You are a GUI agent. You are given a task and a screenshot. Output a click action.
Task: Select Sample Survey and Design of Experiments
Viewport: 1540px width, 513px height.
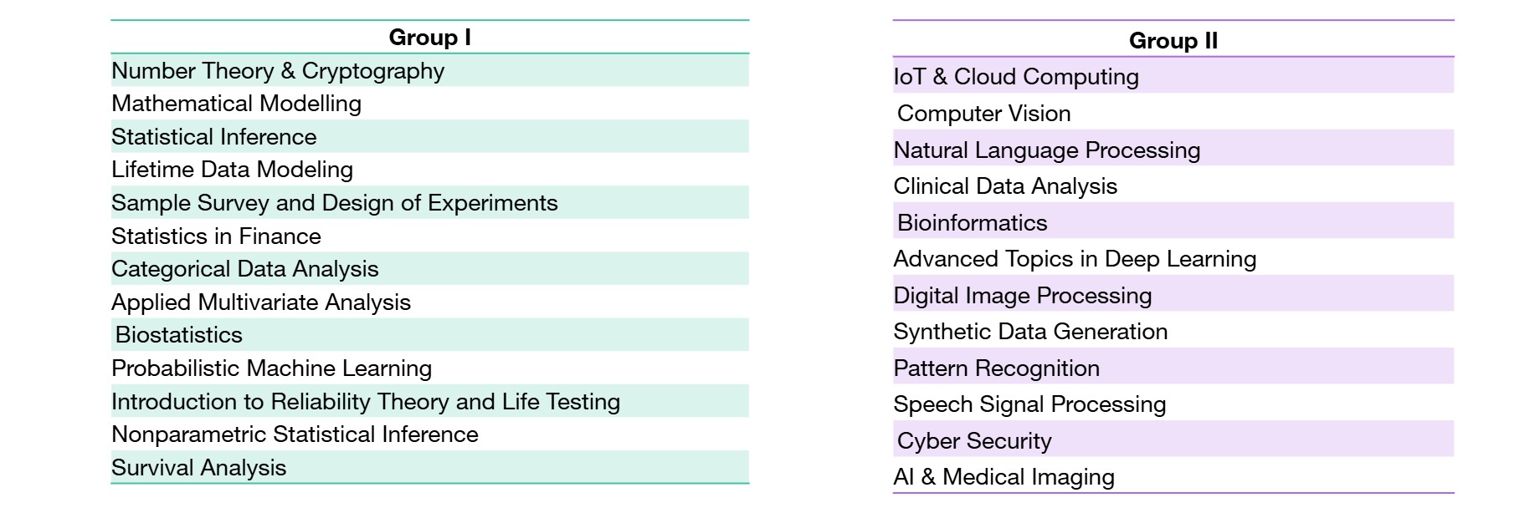coord(334,203)
